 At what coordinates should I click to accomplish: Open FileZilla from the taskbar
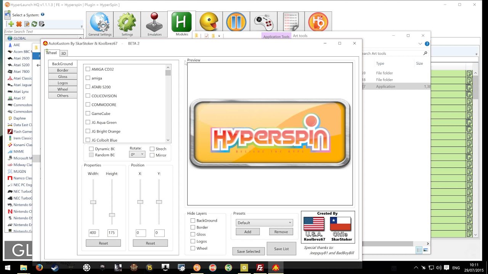pos(260,268)
